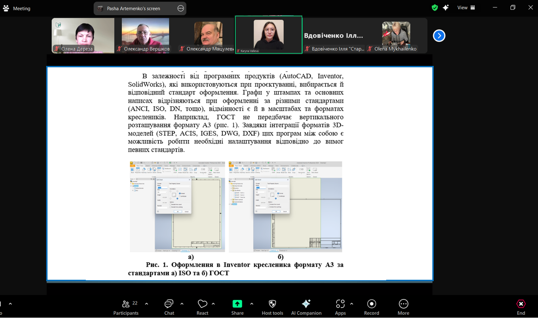Viewport: 538px width, 318px height.
Task: Open the AI Companion sparkle
Action: point(306,307)
